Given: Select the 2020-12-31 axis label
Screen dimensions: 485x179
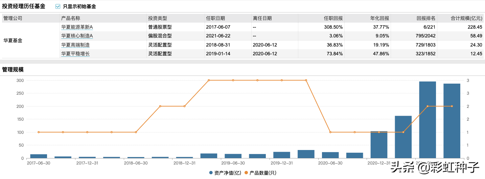Looking at the screenshot, I should [379, 163].
